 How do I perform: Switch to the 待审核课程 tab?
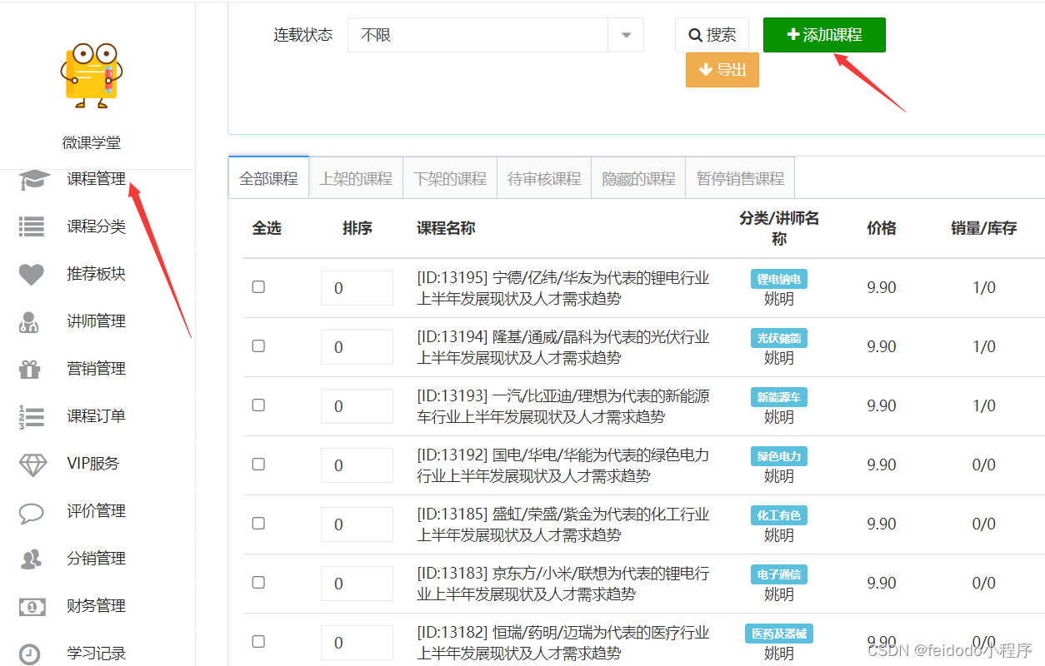click(544, 178)
